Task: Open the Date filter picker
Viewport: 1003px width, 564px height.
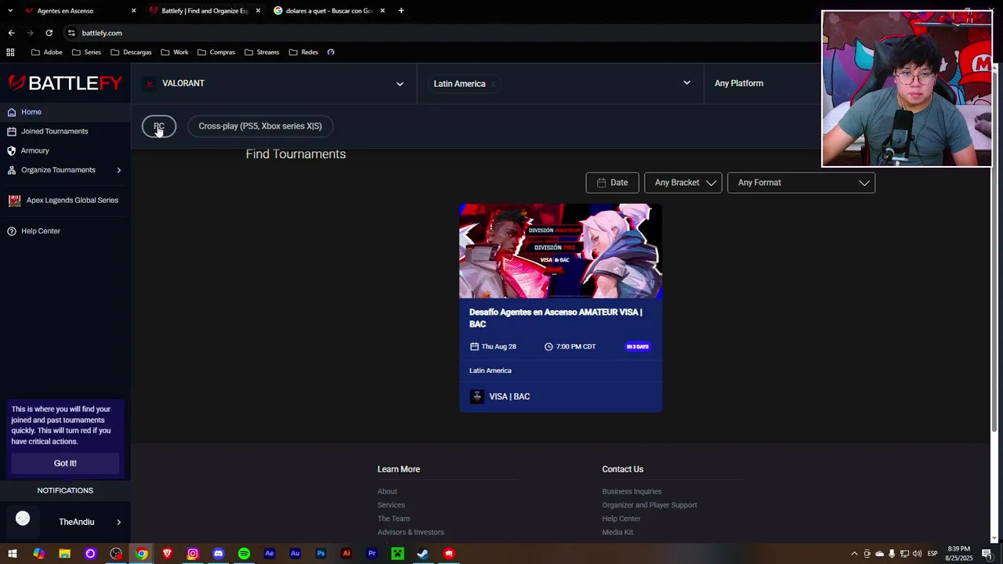Action: pyautogui.click(x=612, y=183)
